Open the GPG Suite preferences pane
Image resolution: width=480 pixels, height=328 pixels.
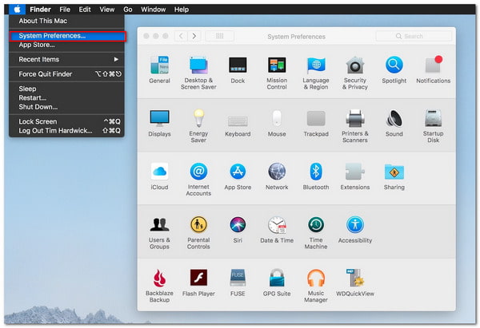pyautogui.click(x=277, y=283)
